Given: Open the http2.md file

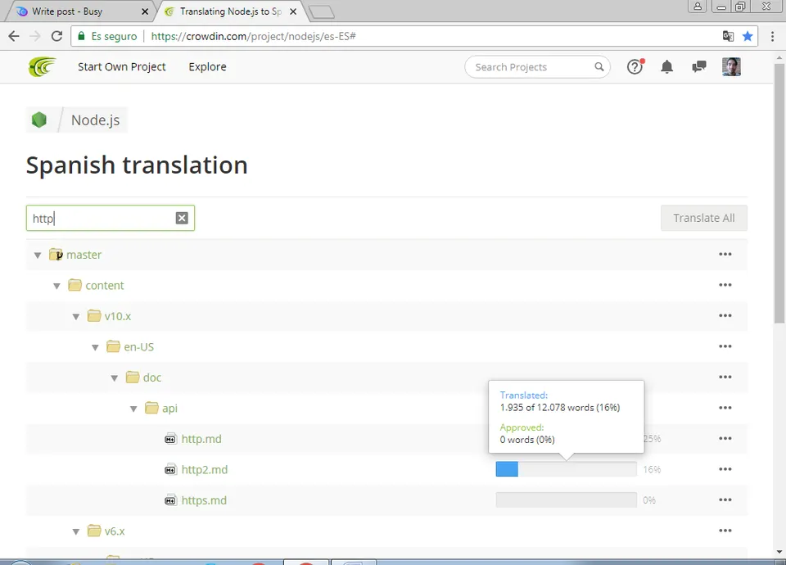Looking at the screenshot, I should point(205,470).
